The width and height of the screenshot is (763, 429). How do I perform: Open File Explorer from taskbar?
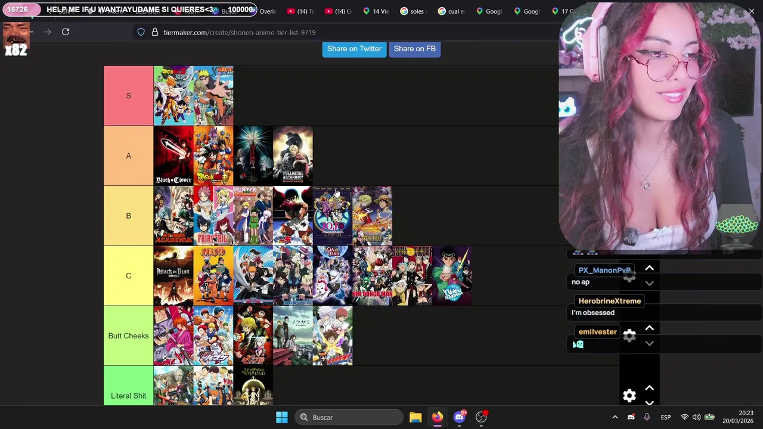tap(415, 417)
